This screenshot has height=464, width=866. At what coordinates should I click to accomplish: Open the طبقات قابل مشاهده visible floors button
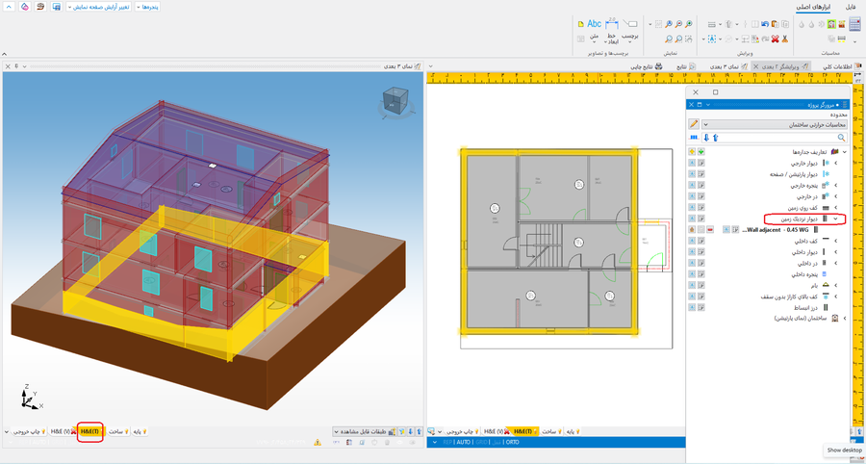364,431
